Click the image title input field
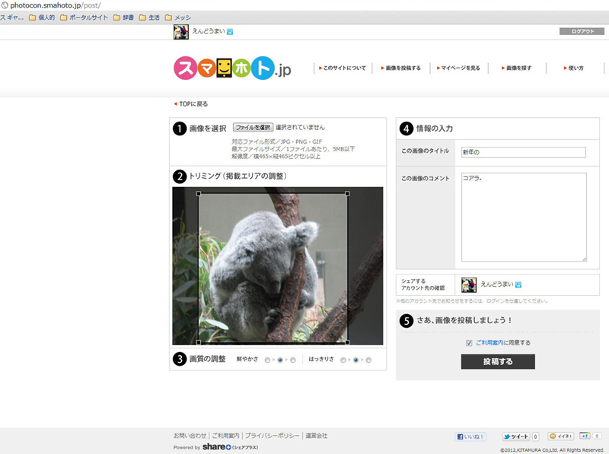 (x=523, y=152)
